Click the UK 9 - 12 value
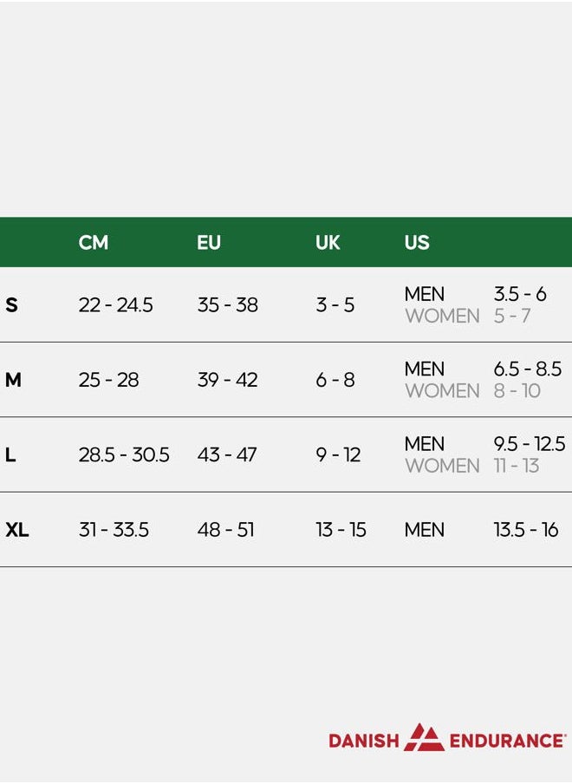This screenshot has height=784, width=572. (338, 455)
